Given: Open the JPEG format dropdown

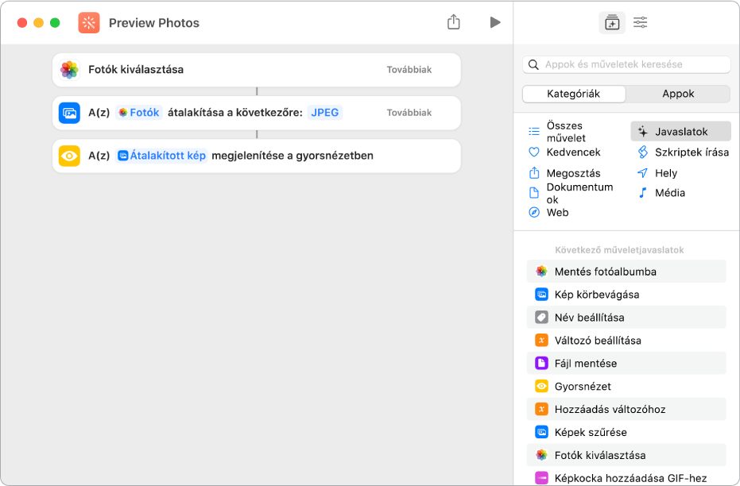Looking at the screenshot, I should point(325,113).
